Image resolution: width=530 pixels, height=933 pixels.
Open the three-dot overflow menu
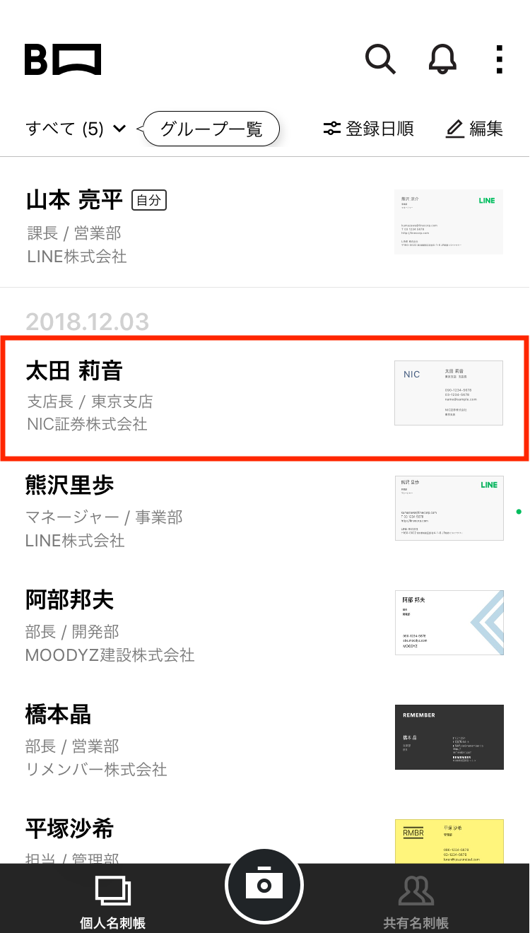tap(499, 59)
